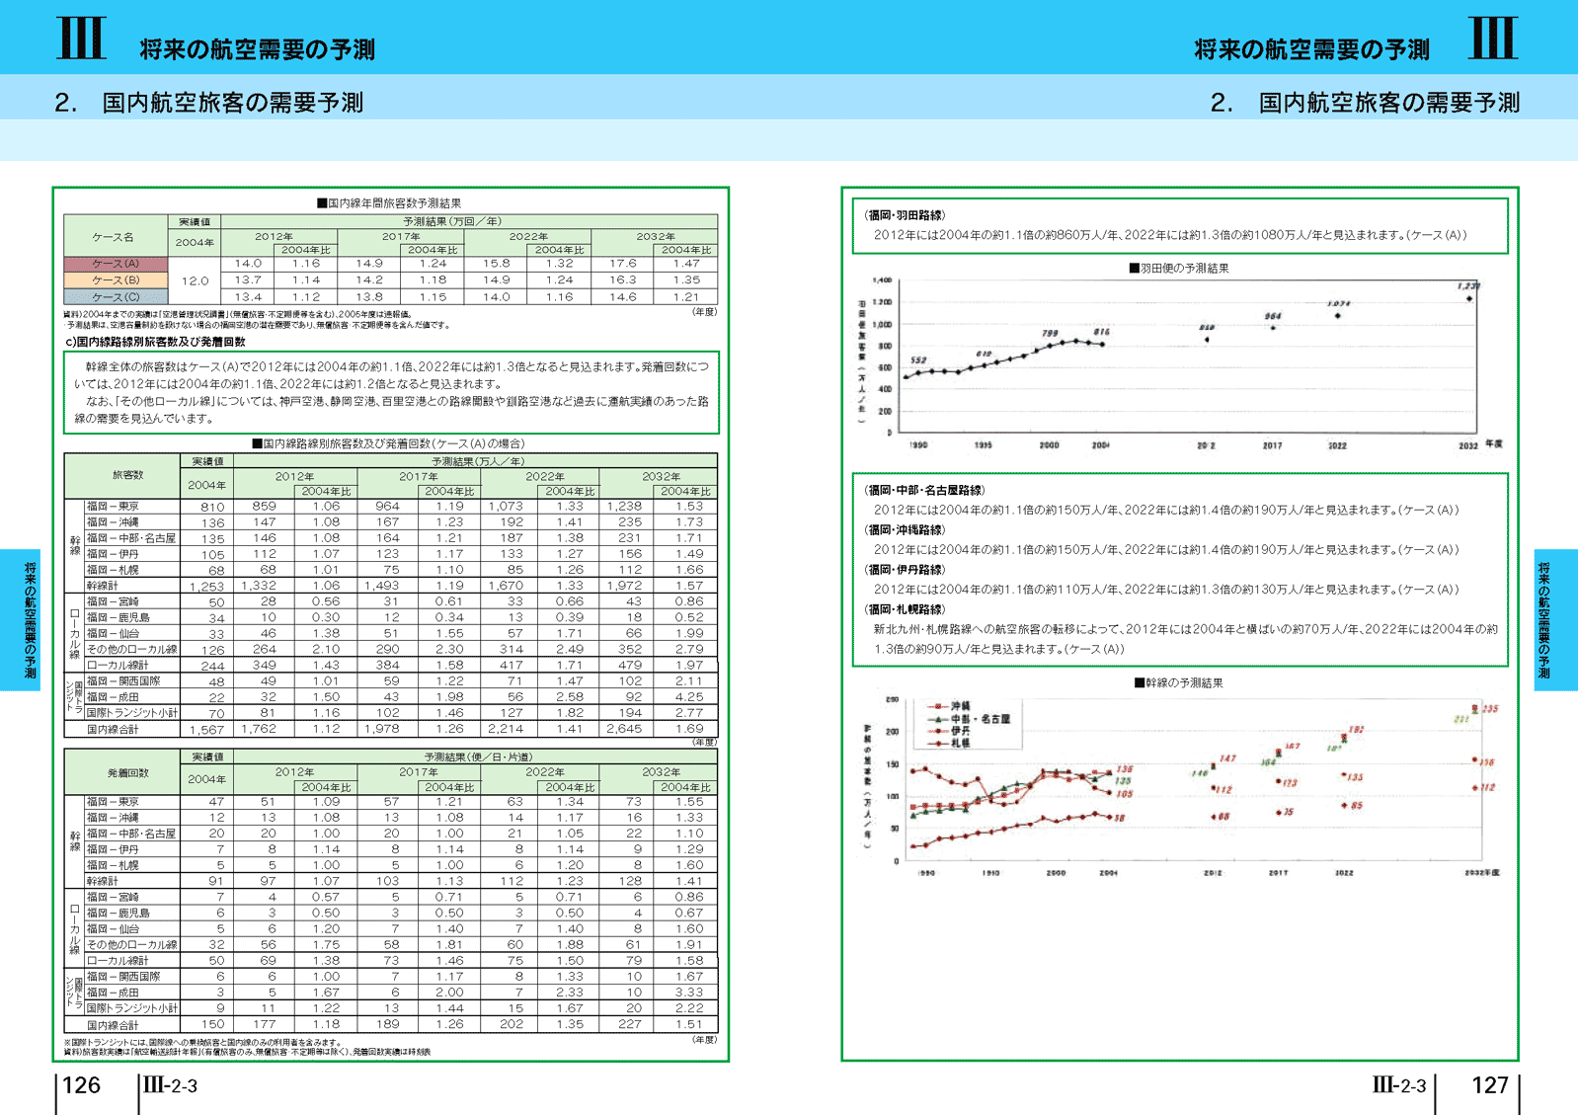Click the blue ケース(C) cell
The image size is (1578, 1115).
coord(116,296)
